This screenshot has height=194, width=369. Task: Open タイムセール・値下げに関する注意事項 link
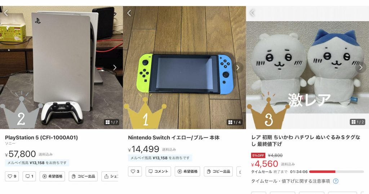pos(291,181)
